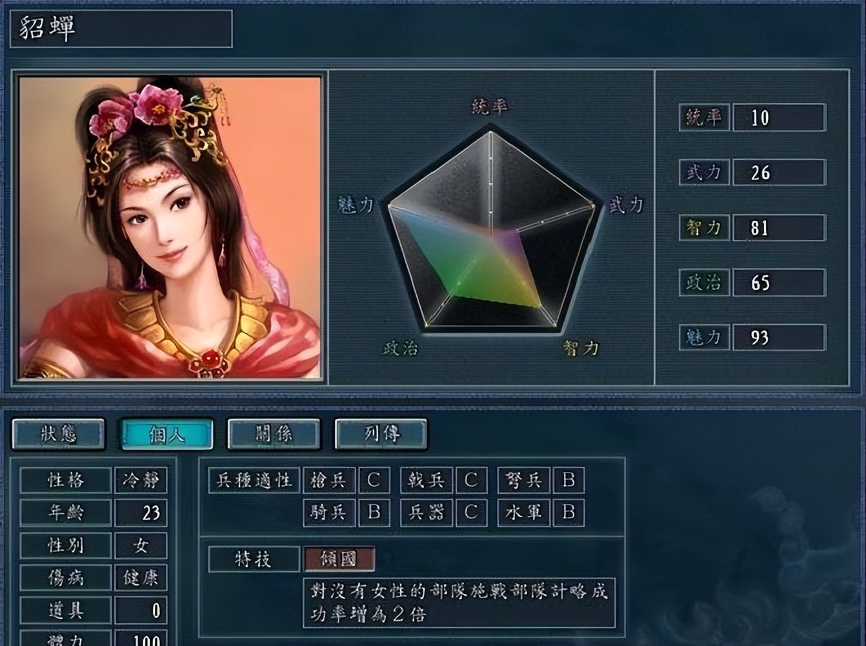Switch to the 狀態 tab
This screenshot has width=866, height=646.
point(59,434)
